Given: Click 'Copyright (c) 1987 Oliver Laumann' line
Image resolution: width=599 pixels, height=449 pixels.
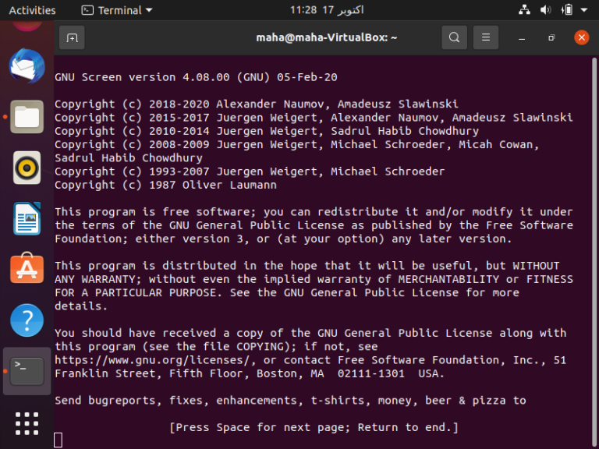Looking at the screenshot, I should tap(165, 185).
